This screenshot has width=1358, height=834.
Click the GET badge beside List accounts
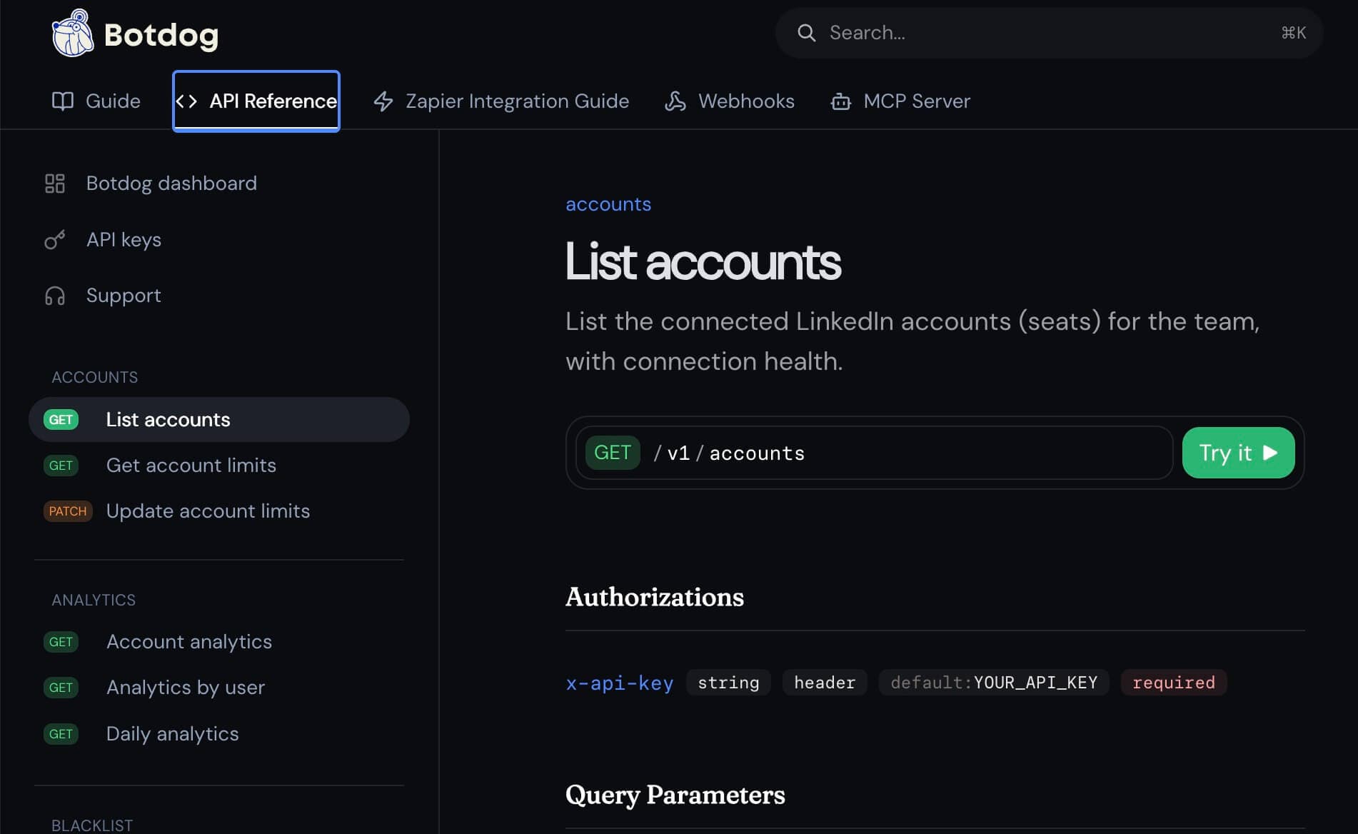coord(61,420)
